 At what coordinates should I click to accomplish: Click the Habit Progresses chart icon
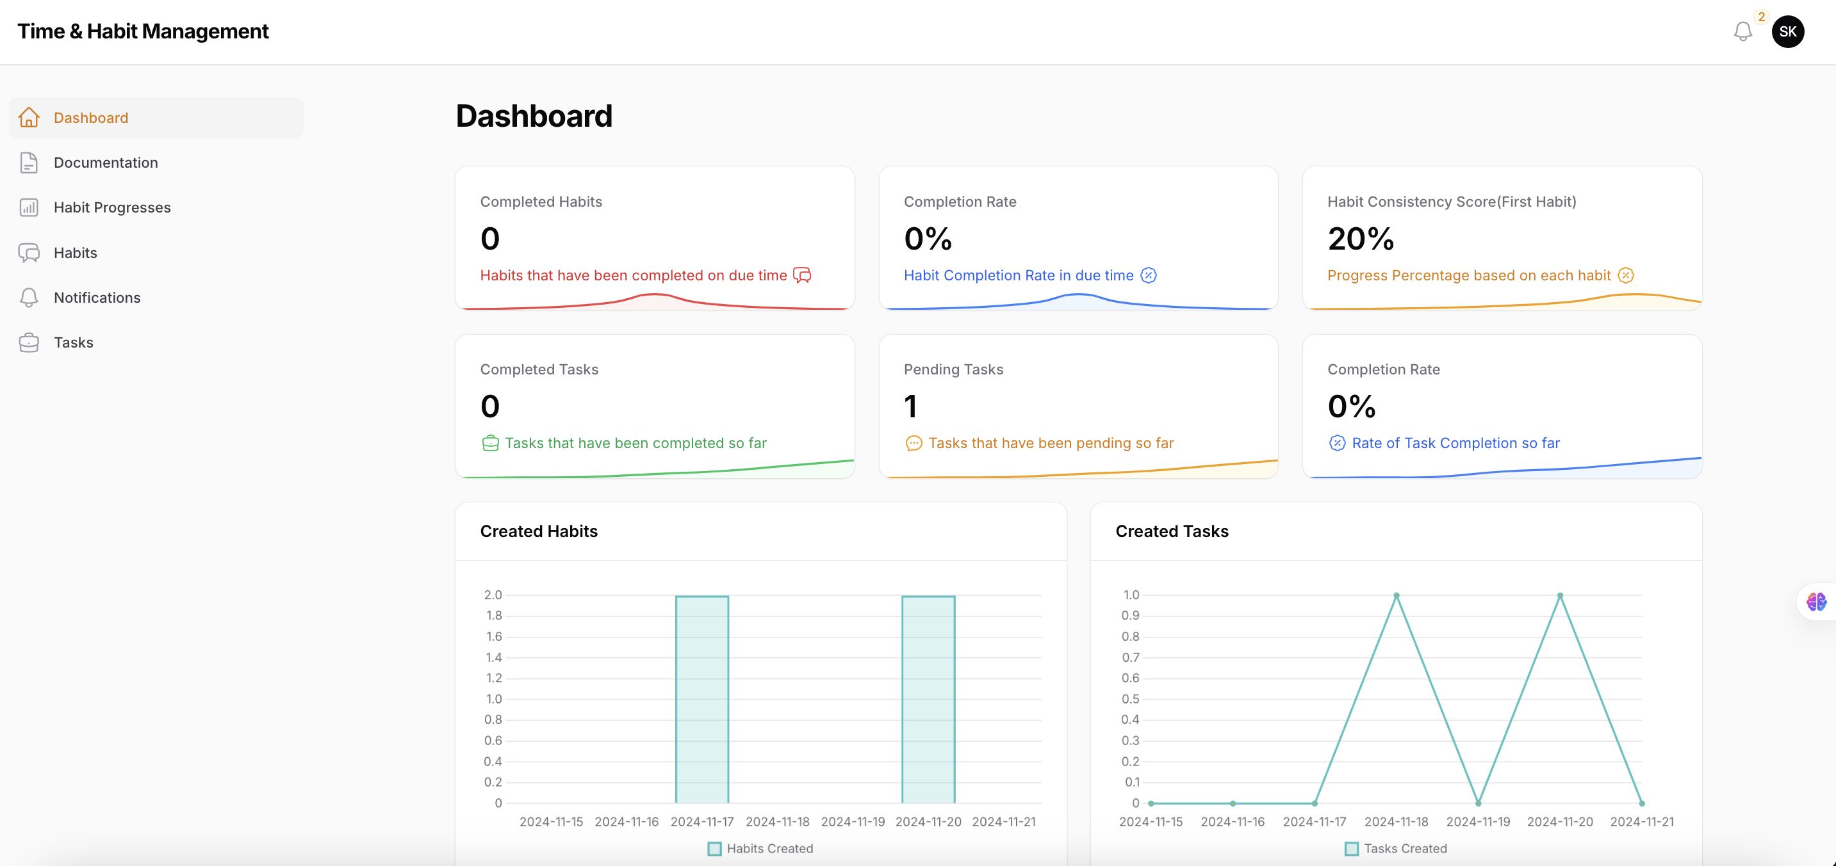click(x=29, y=207)
